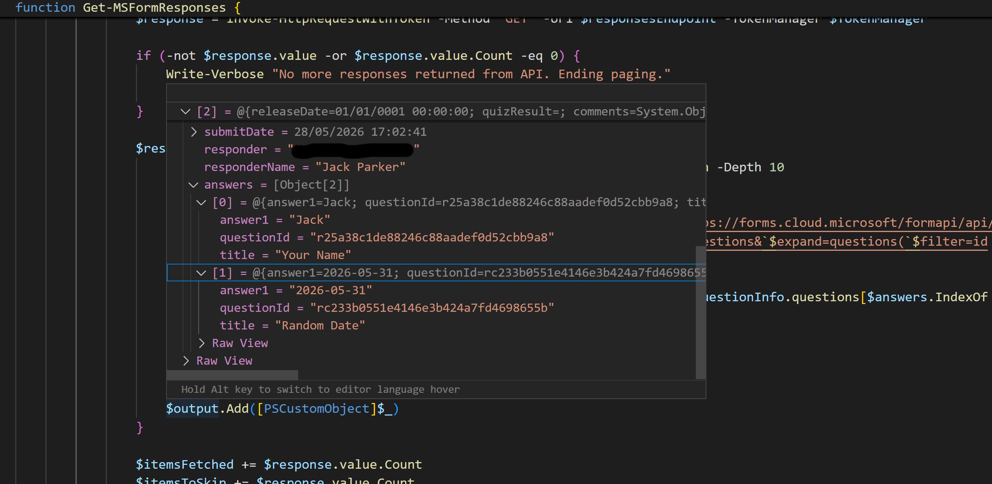Click the if (-not $response.value) condition line

358,56
